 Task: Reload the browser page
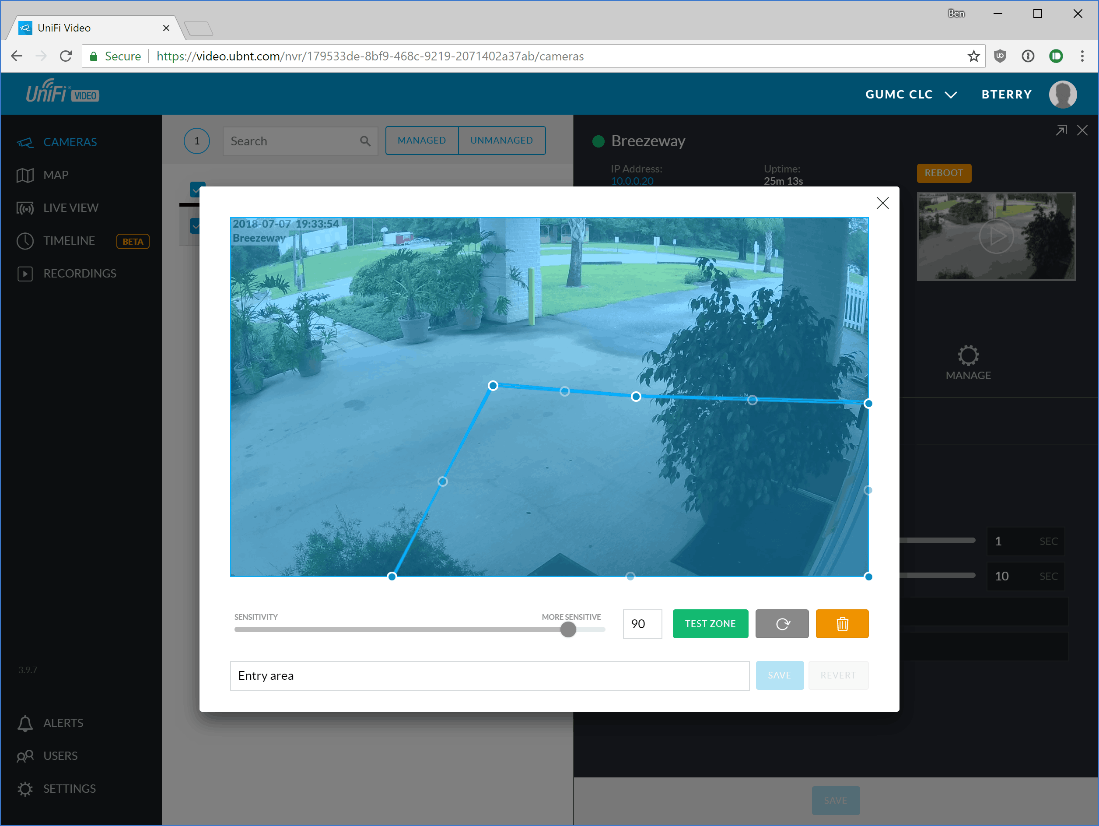click(66, 56)
